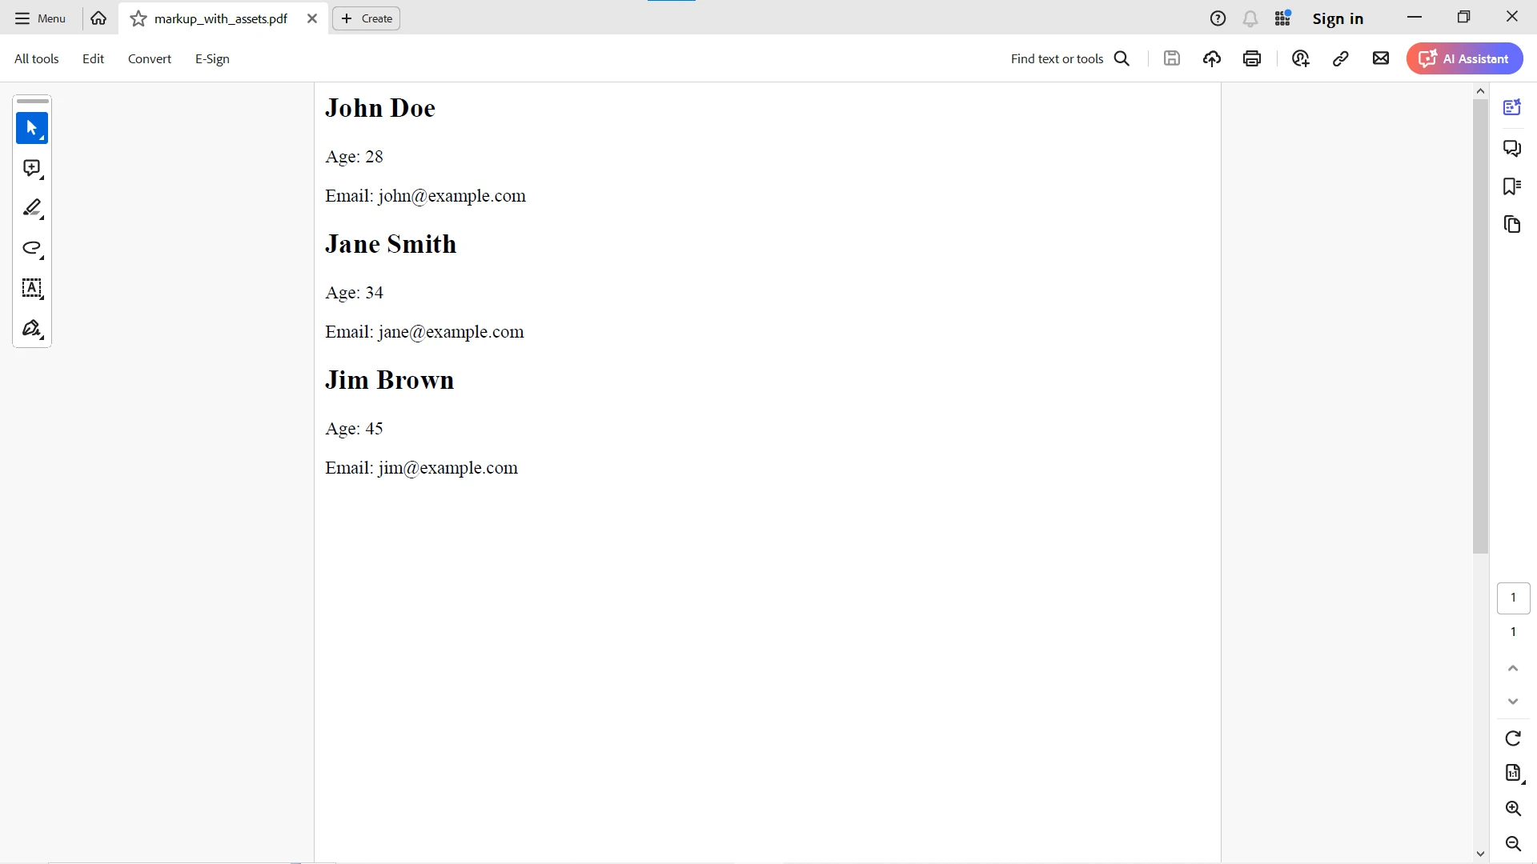Click the Comment/Annotation tool
The height and width of the screenshot is (864, 1537).
[32, 169]
